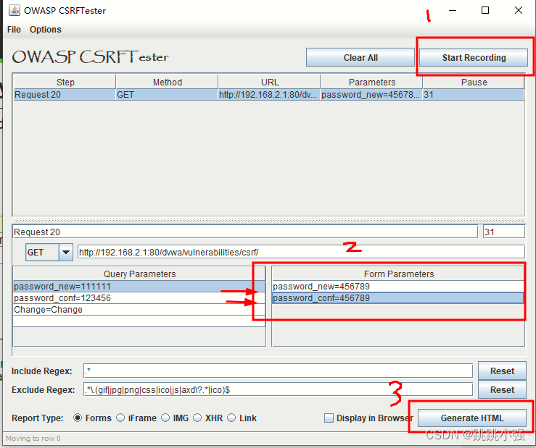Reset the Exclude Regex value
The height and width of the screenshot is (448, 536).
(502, 389)
